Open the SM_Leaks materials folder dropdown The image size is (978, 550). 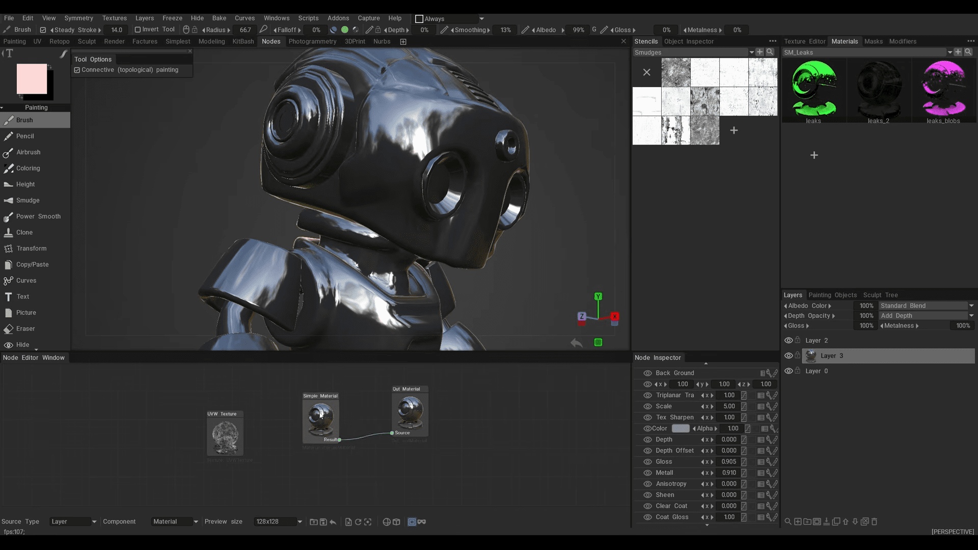pyautogui.click(x=950, y=52)
